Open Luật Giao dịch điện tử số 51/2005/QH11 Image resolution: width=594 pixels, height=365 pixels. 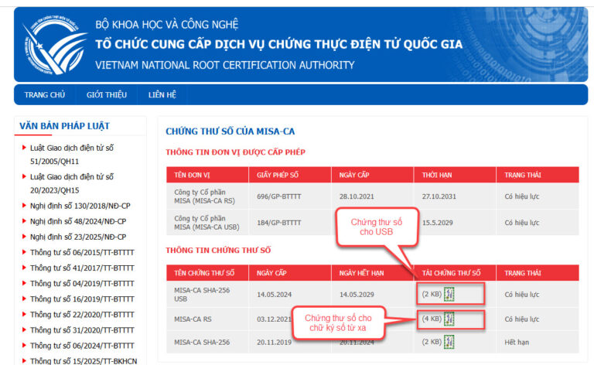tap(72, 155)
